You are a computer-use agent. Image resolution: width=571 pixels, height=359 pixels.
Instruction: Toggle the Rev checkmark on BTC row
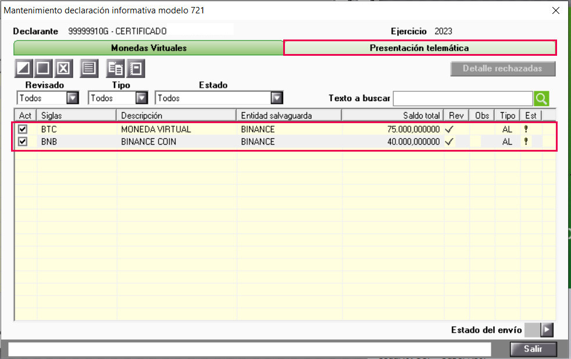pyautogui.click(x=449, y=129)
